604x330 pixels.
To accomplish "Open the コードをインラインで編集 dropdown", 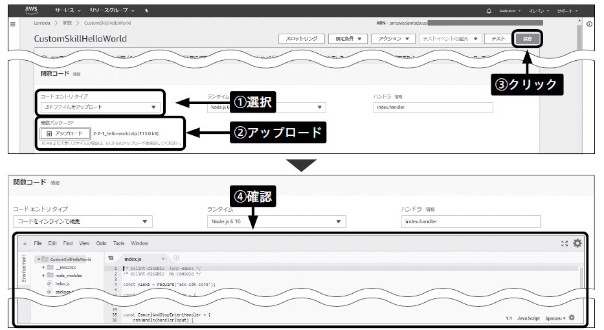I will point(83,221).
